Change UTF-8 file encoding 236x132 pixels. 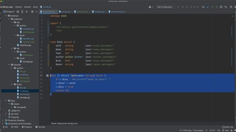coord(212,131)
